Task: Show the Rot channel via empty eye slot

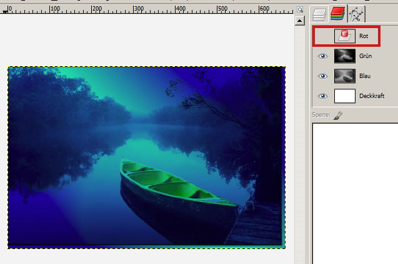Action: (x=323, y=36)
